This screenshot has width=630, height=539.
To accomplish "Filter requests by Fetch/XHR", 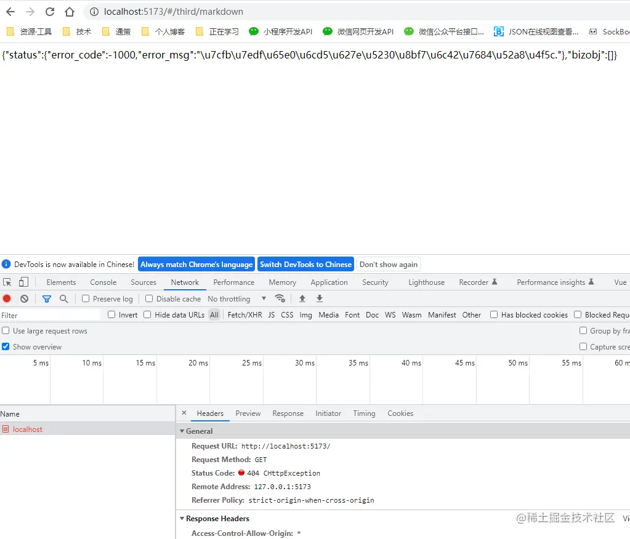I will coord(244,315).
